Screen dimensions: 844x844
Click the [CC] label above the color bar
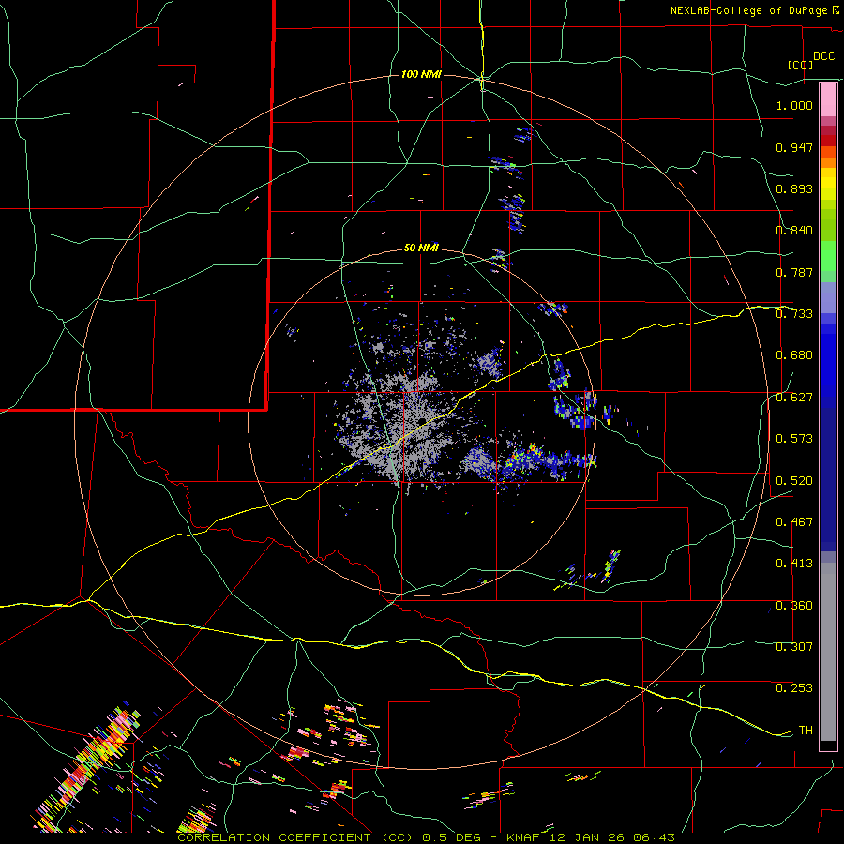pos(801,65)
